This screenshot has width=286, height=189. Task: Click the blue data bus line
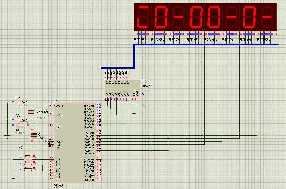[x=206, y=44]
